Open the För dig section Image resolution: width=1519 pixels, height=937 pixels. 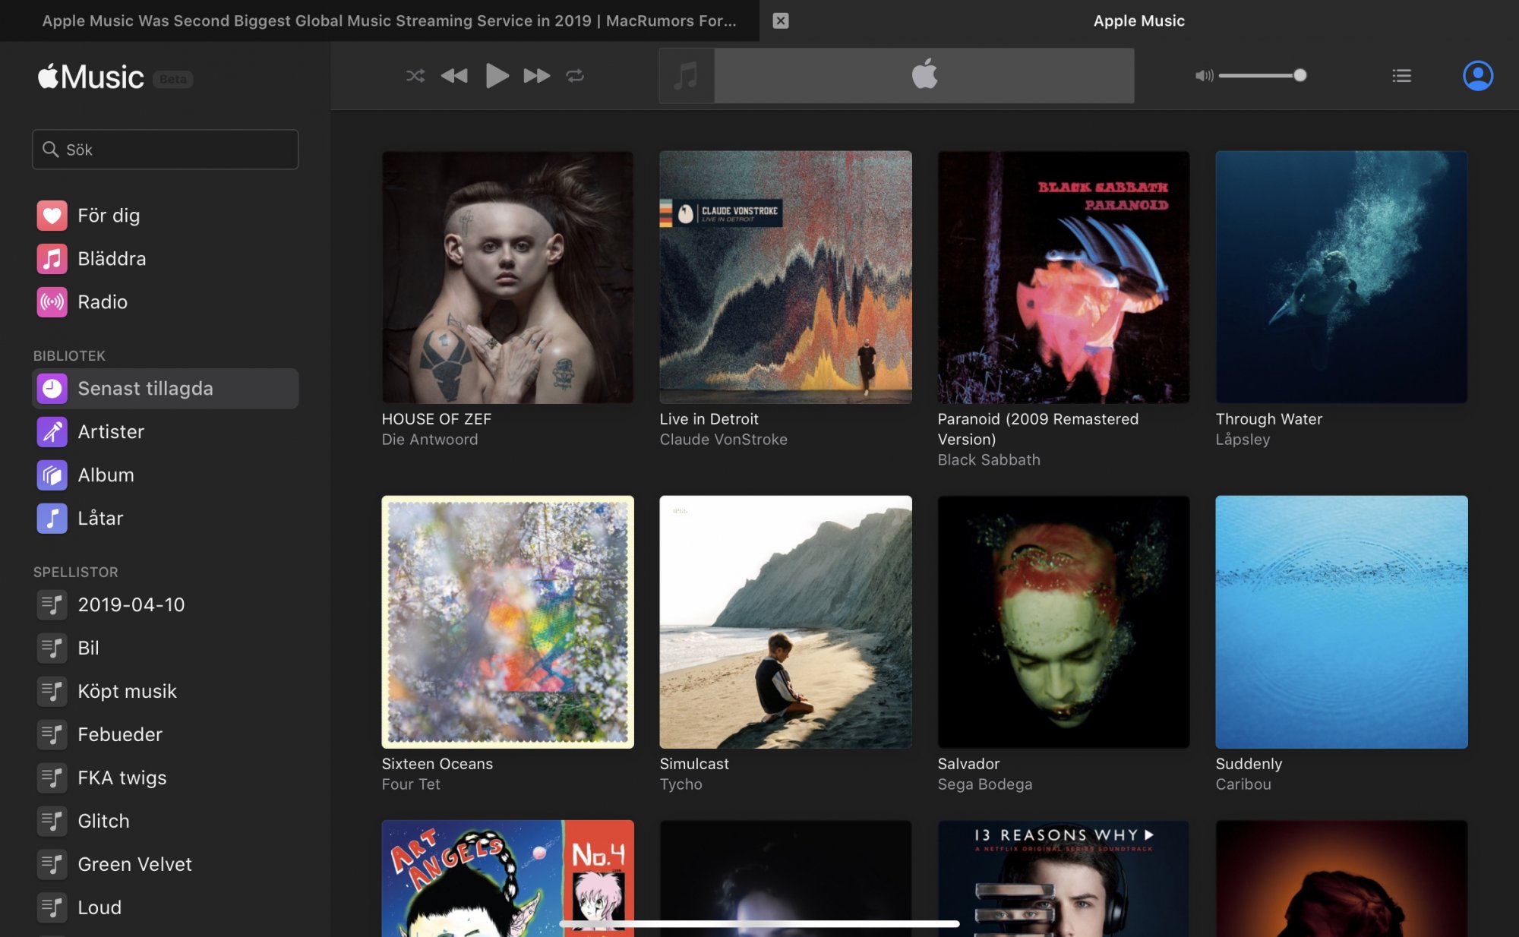point(166,216)
